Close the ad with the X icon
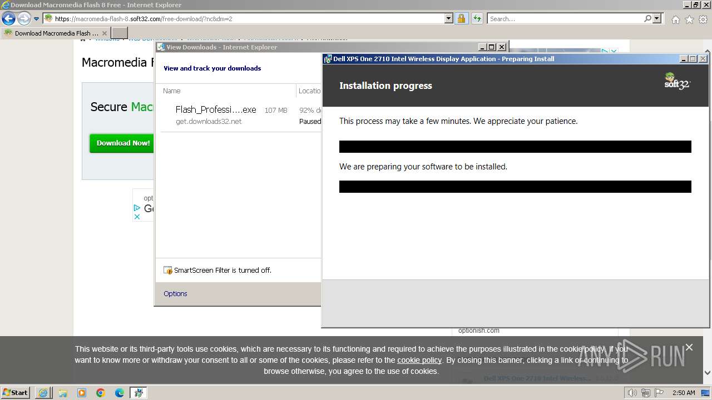The image size is (712, 400). pos(137,217)
